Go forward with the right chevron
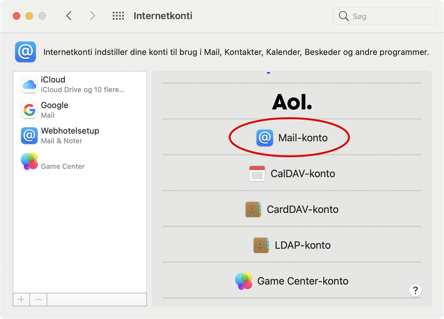The height and width of the screenshot is (319, 444). [92, 16]
